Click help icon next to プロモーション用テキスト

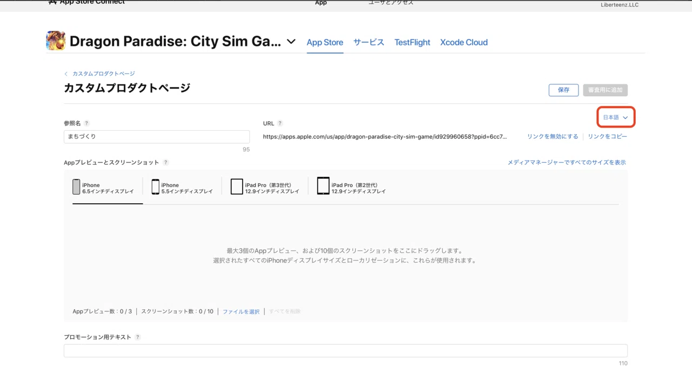click(x=137, y=337)
